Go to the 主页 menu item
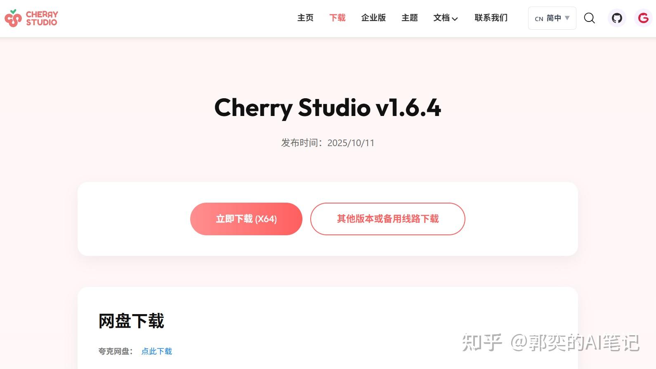This screenshot has height=369, width=656. tap(305, 18)
